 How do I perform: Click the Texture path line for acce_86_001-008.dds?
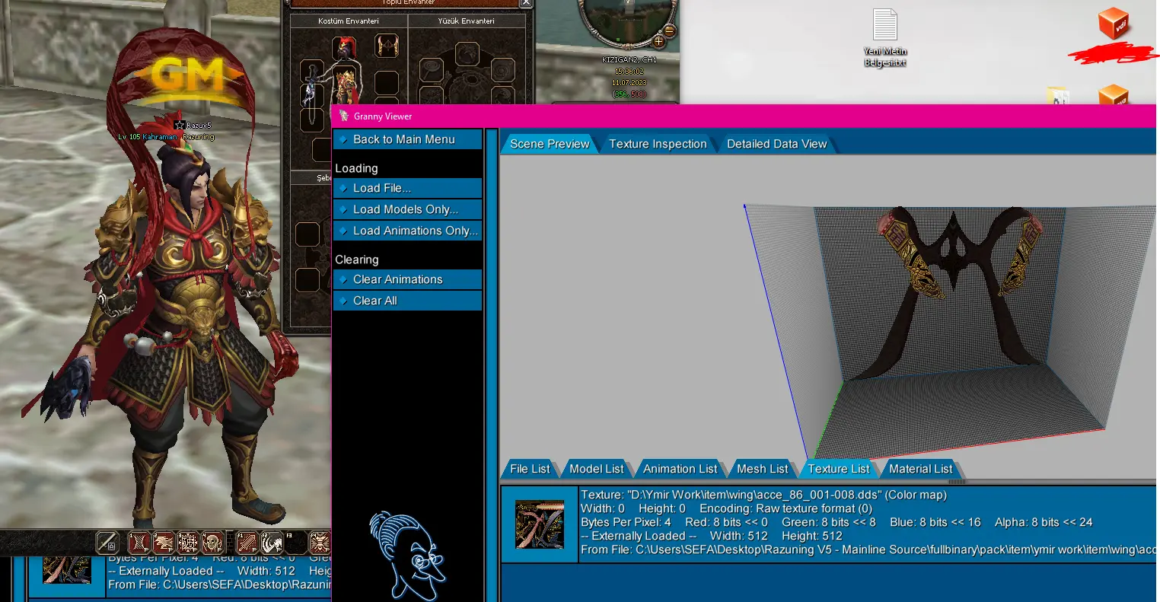tap(763, 495)
